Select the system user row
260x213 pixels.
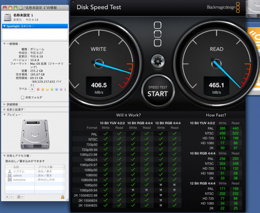[35, 171]
